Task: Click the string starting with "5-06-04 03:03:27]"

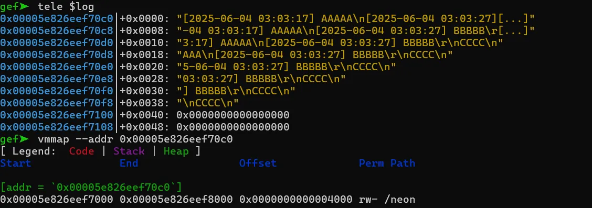Action: (286, 67)
